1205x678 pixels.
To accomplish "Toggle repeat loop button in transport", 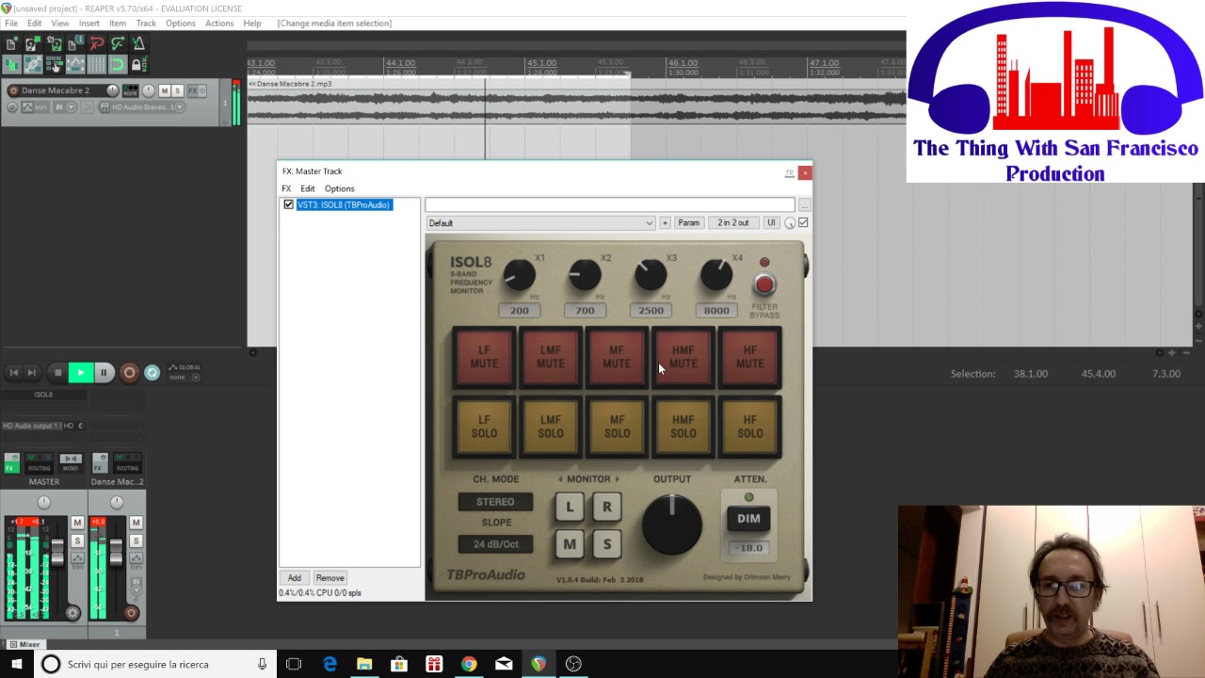I will coord(152,373).
